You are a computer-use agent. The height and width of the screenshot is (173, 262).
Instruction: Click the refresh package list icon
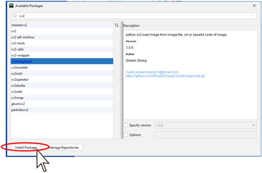[117, 25]
